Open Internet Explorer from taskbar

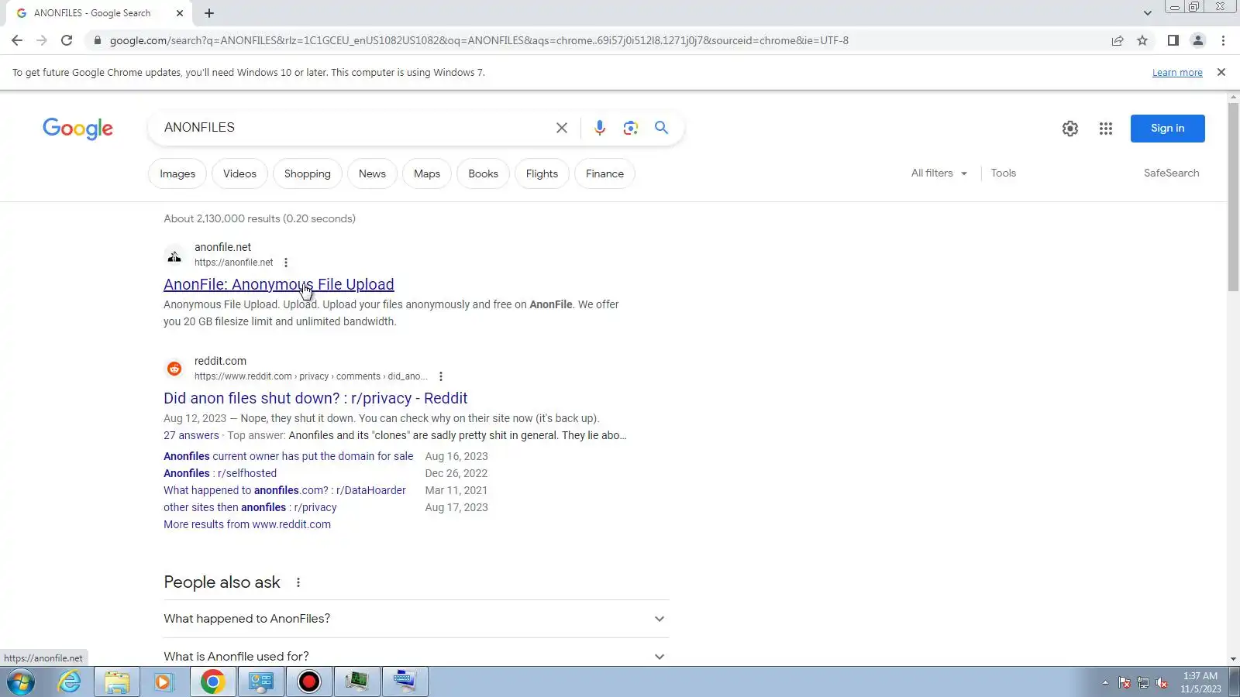click(70, 682)
